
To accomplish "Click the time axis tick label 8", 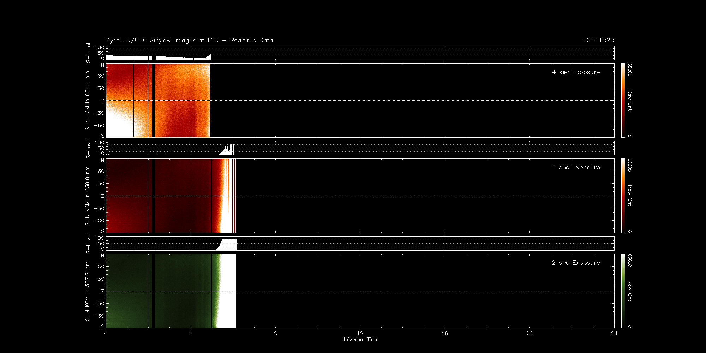I will (x=275, y=334).
